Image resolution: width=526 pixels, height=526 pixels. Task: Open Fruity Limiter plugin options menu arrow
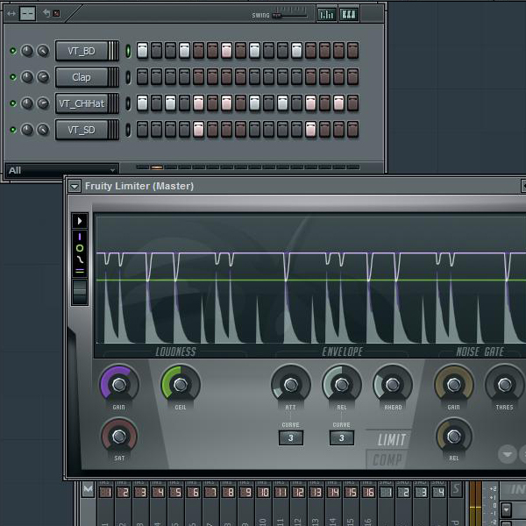tap(75, 186)
